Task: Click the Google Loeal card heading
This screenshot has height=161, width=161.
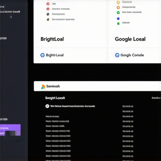Action: [130, 39]
